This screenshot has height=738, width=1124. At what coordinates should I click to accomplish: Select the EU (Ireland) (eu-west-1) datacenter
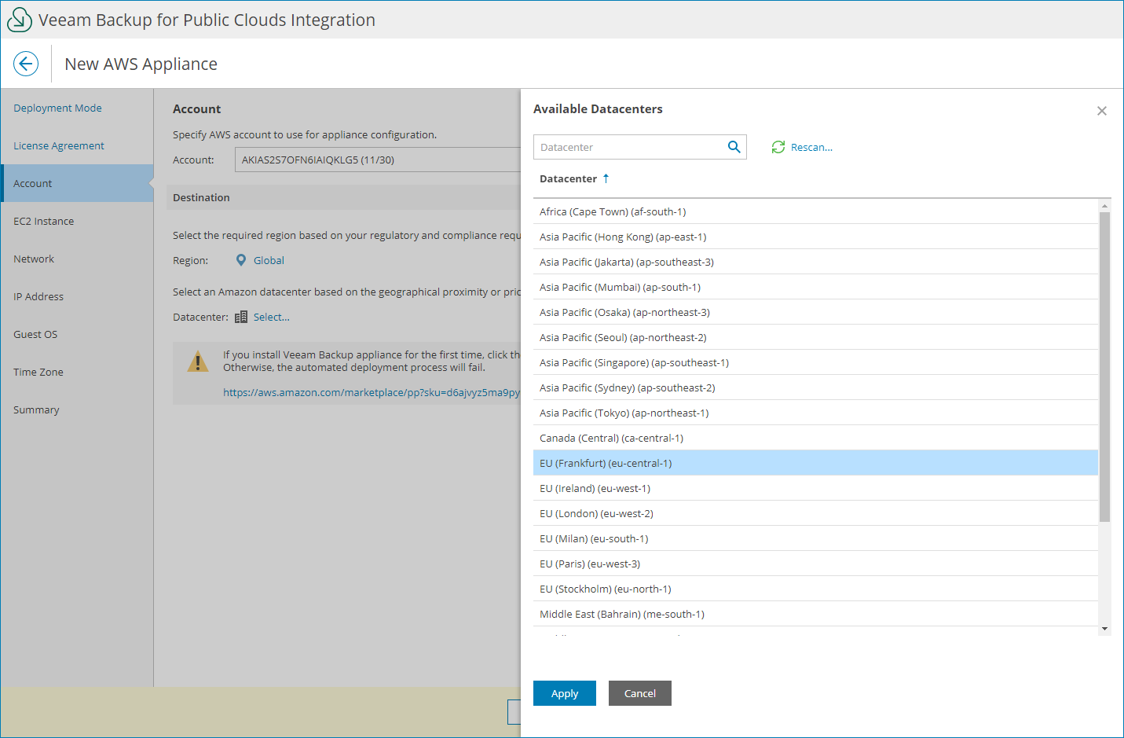click(x=595, y=488)
